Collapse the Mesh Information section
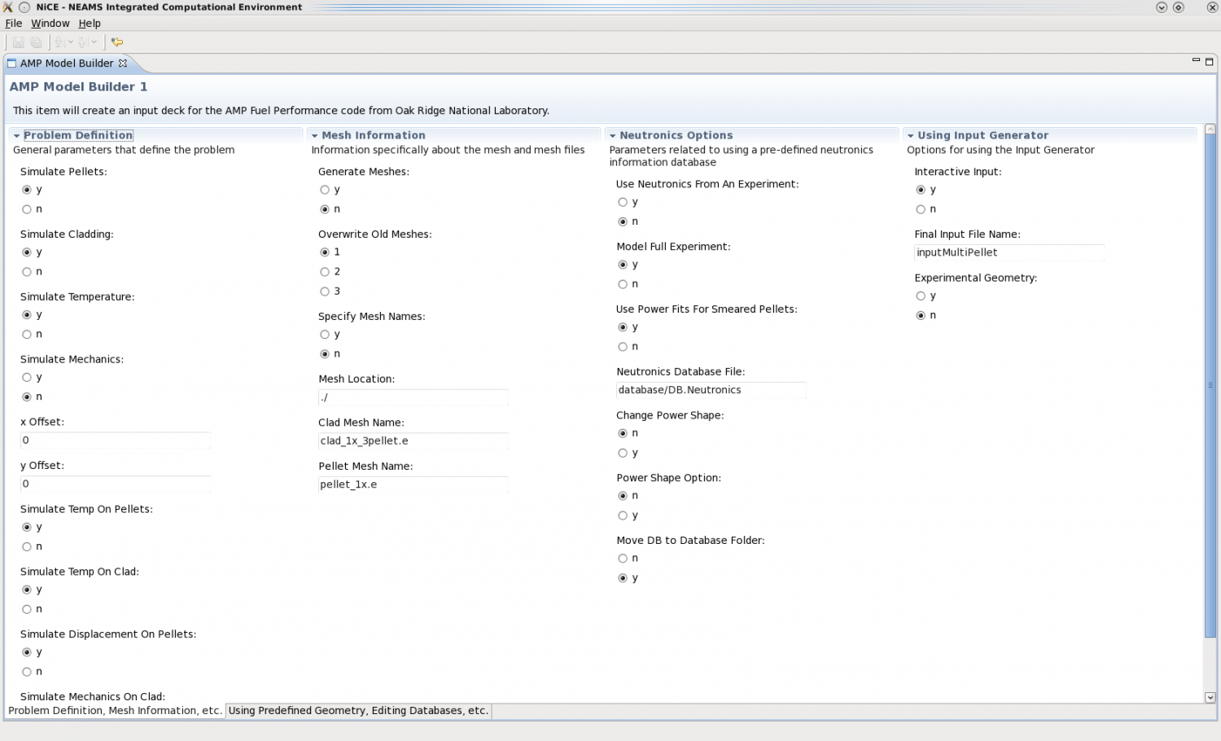 [x=314, y=136]
